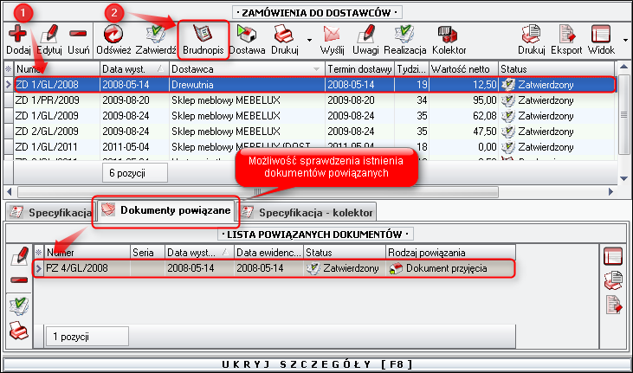Open Brudnopis (draft) tool

[x=203, y=36]
